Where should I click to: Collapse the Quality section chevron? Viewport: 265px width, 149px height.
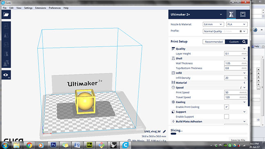pyautogui.click(x=245, y=49)
